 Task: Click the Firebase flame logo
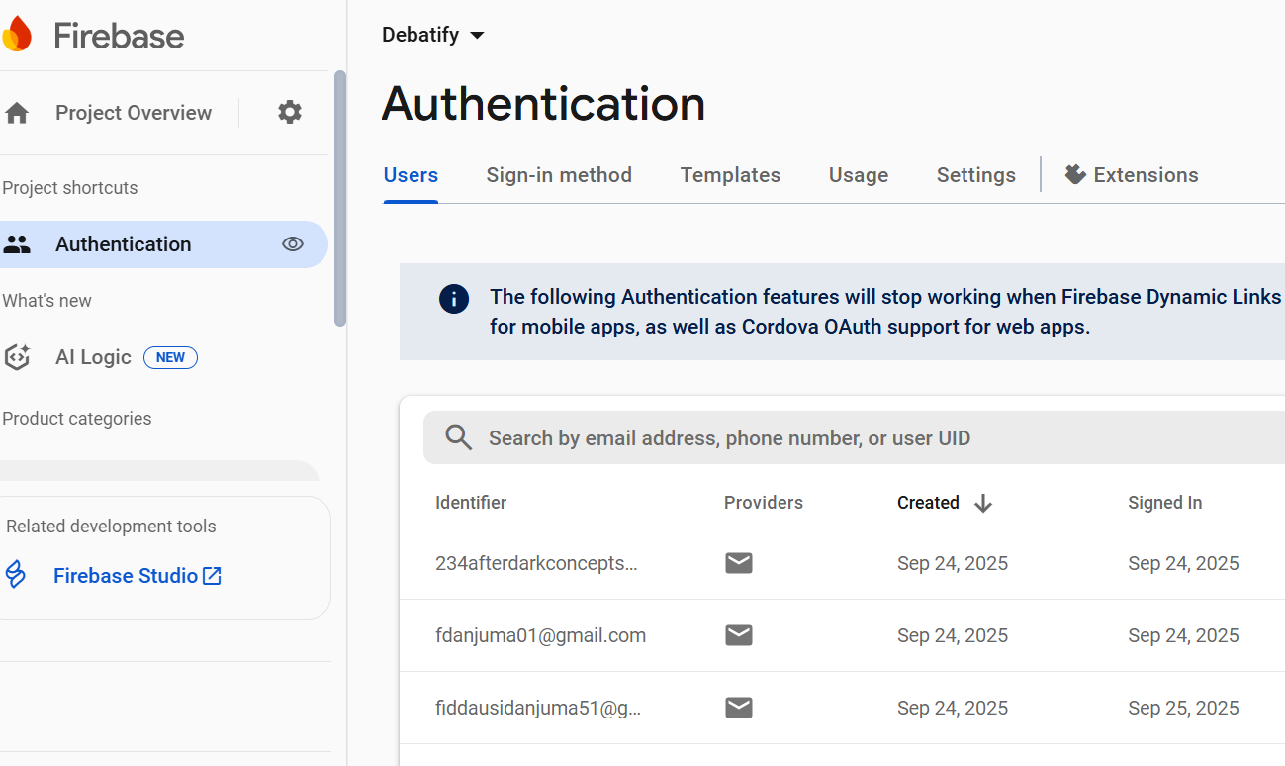[16, 36]
